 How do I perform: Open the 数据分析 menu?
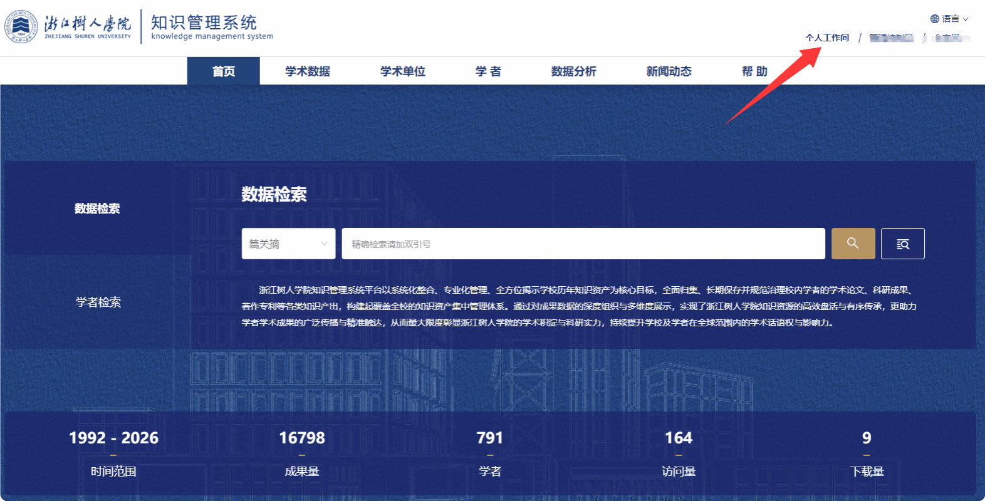tap(573, 71)
